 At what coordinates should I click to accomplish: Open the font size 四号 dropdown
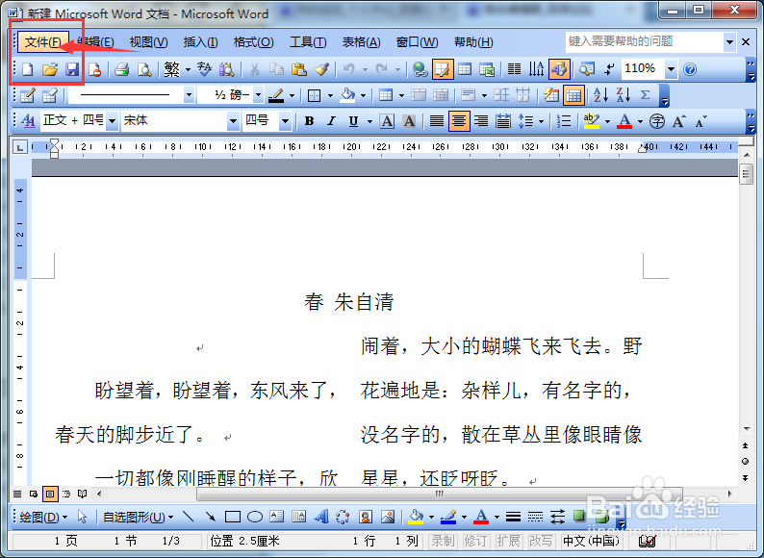click(x=285, y=121)
